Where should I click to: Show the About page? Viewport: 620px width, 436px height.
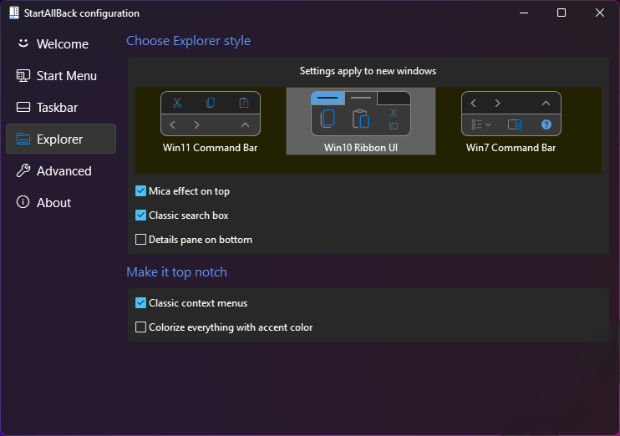(x=61, y=202)
